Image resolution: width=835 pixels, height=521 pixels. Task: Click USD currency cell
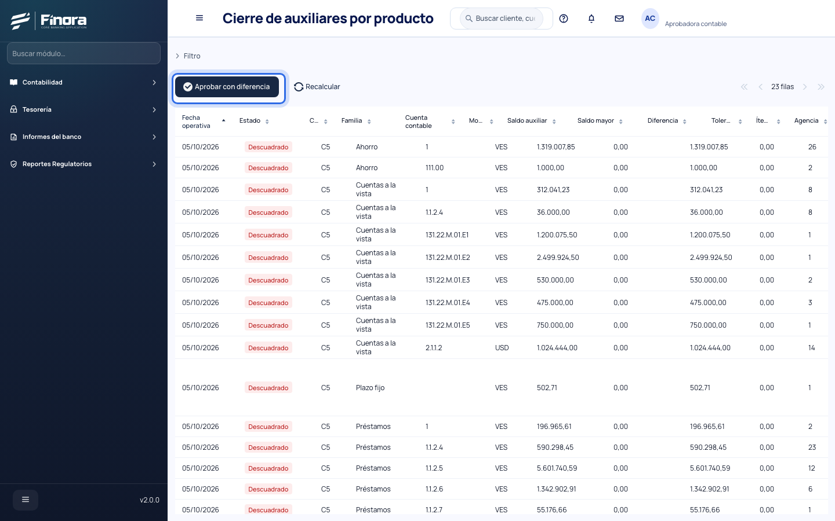pos(502,348)
